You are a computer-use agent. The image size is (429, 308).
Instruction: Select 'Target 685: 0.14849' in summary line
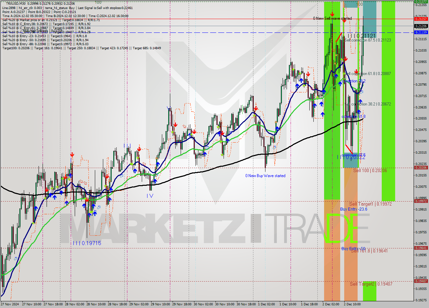click(x=147, y=48)
